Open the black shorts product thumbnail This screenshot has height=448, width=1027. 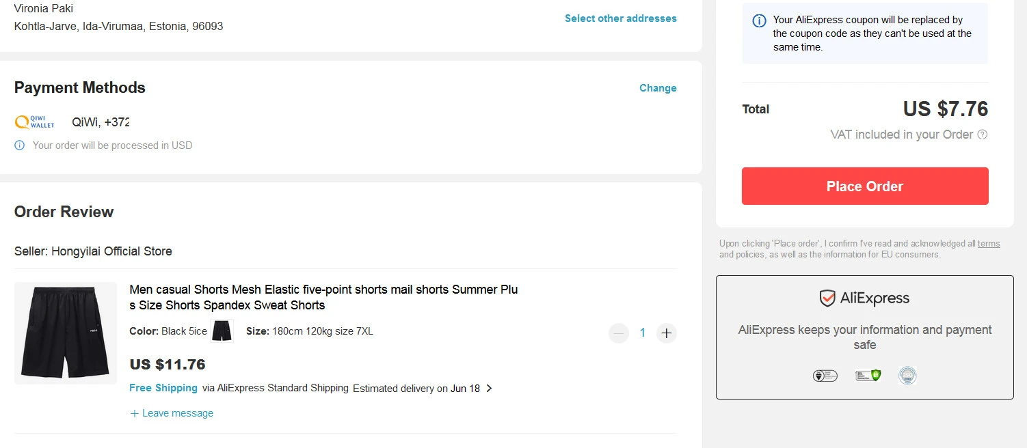[x=66, y=333]
